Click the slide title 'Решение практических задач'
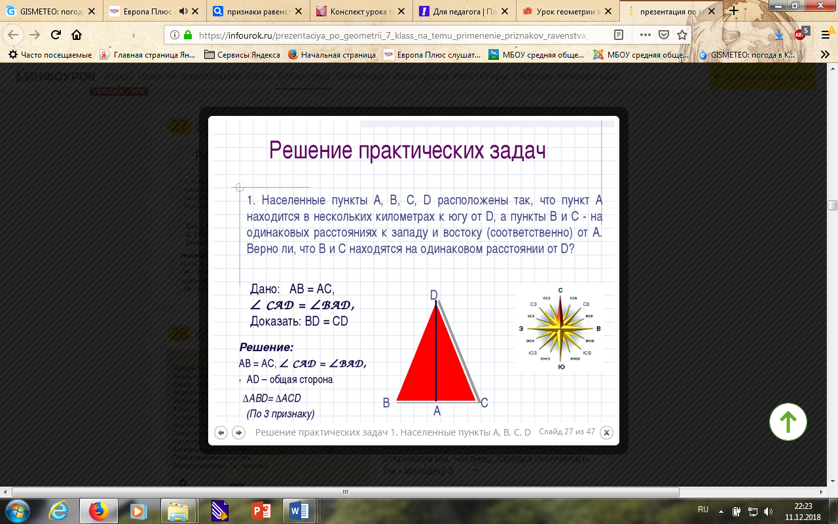This screenshot has width=838, height=524. tap(407, 150)
